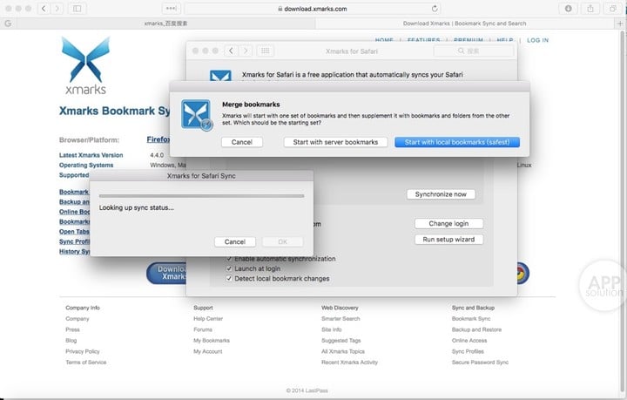Click the Firefox platform link
This screenshot has height=400, width=627.
(x=158, y=139)
